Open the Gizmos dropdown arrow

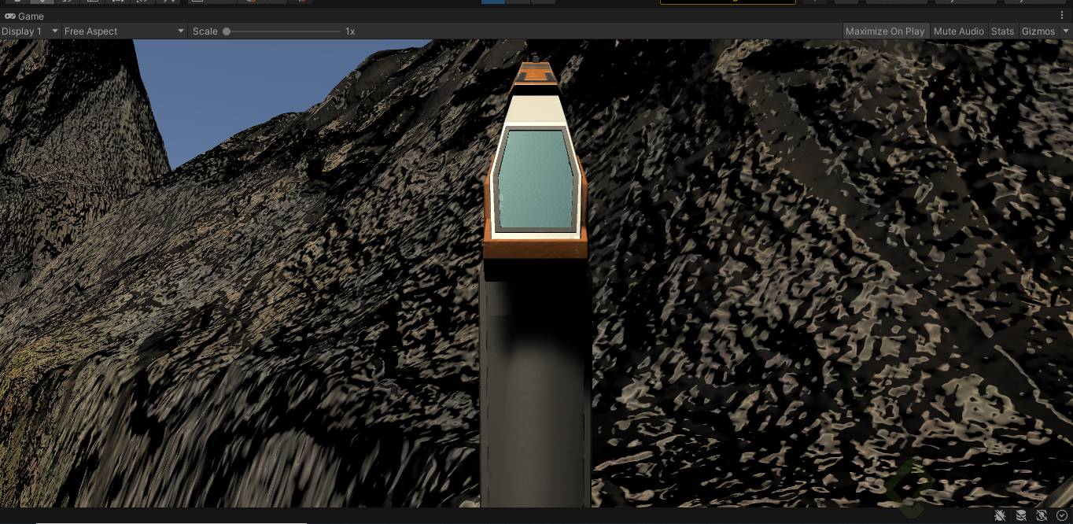click(1066, 31)
